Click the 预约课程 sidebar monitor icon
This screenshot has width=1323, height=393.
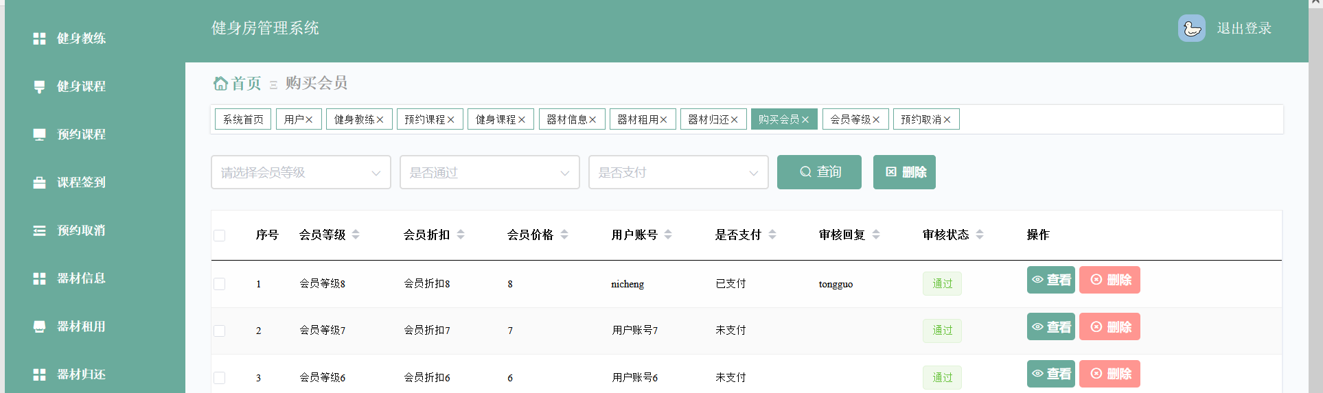[39, 134]
